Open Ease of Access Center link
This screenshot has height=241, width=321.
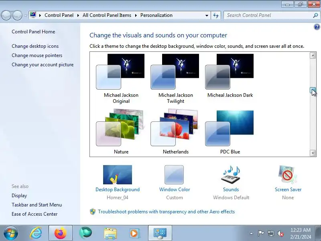point(35,214)
